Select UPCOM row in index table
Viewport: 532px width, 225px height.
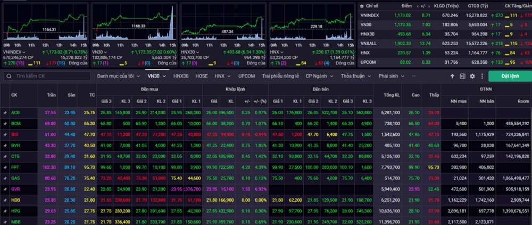pyautogui.click(x=445, y=62)
